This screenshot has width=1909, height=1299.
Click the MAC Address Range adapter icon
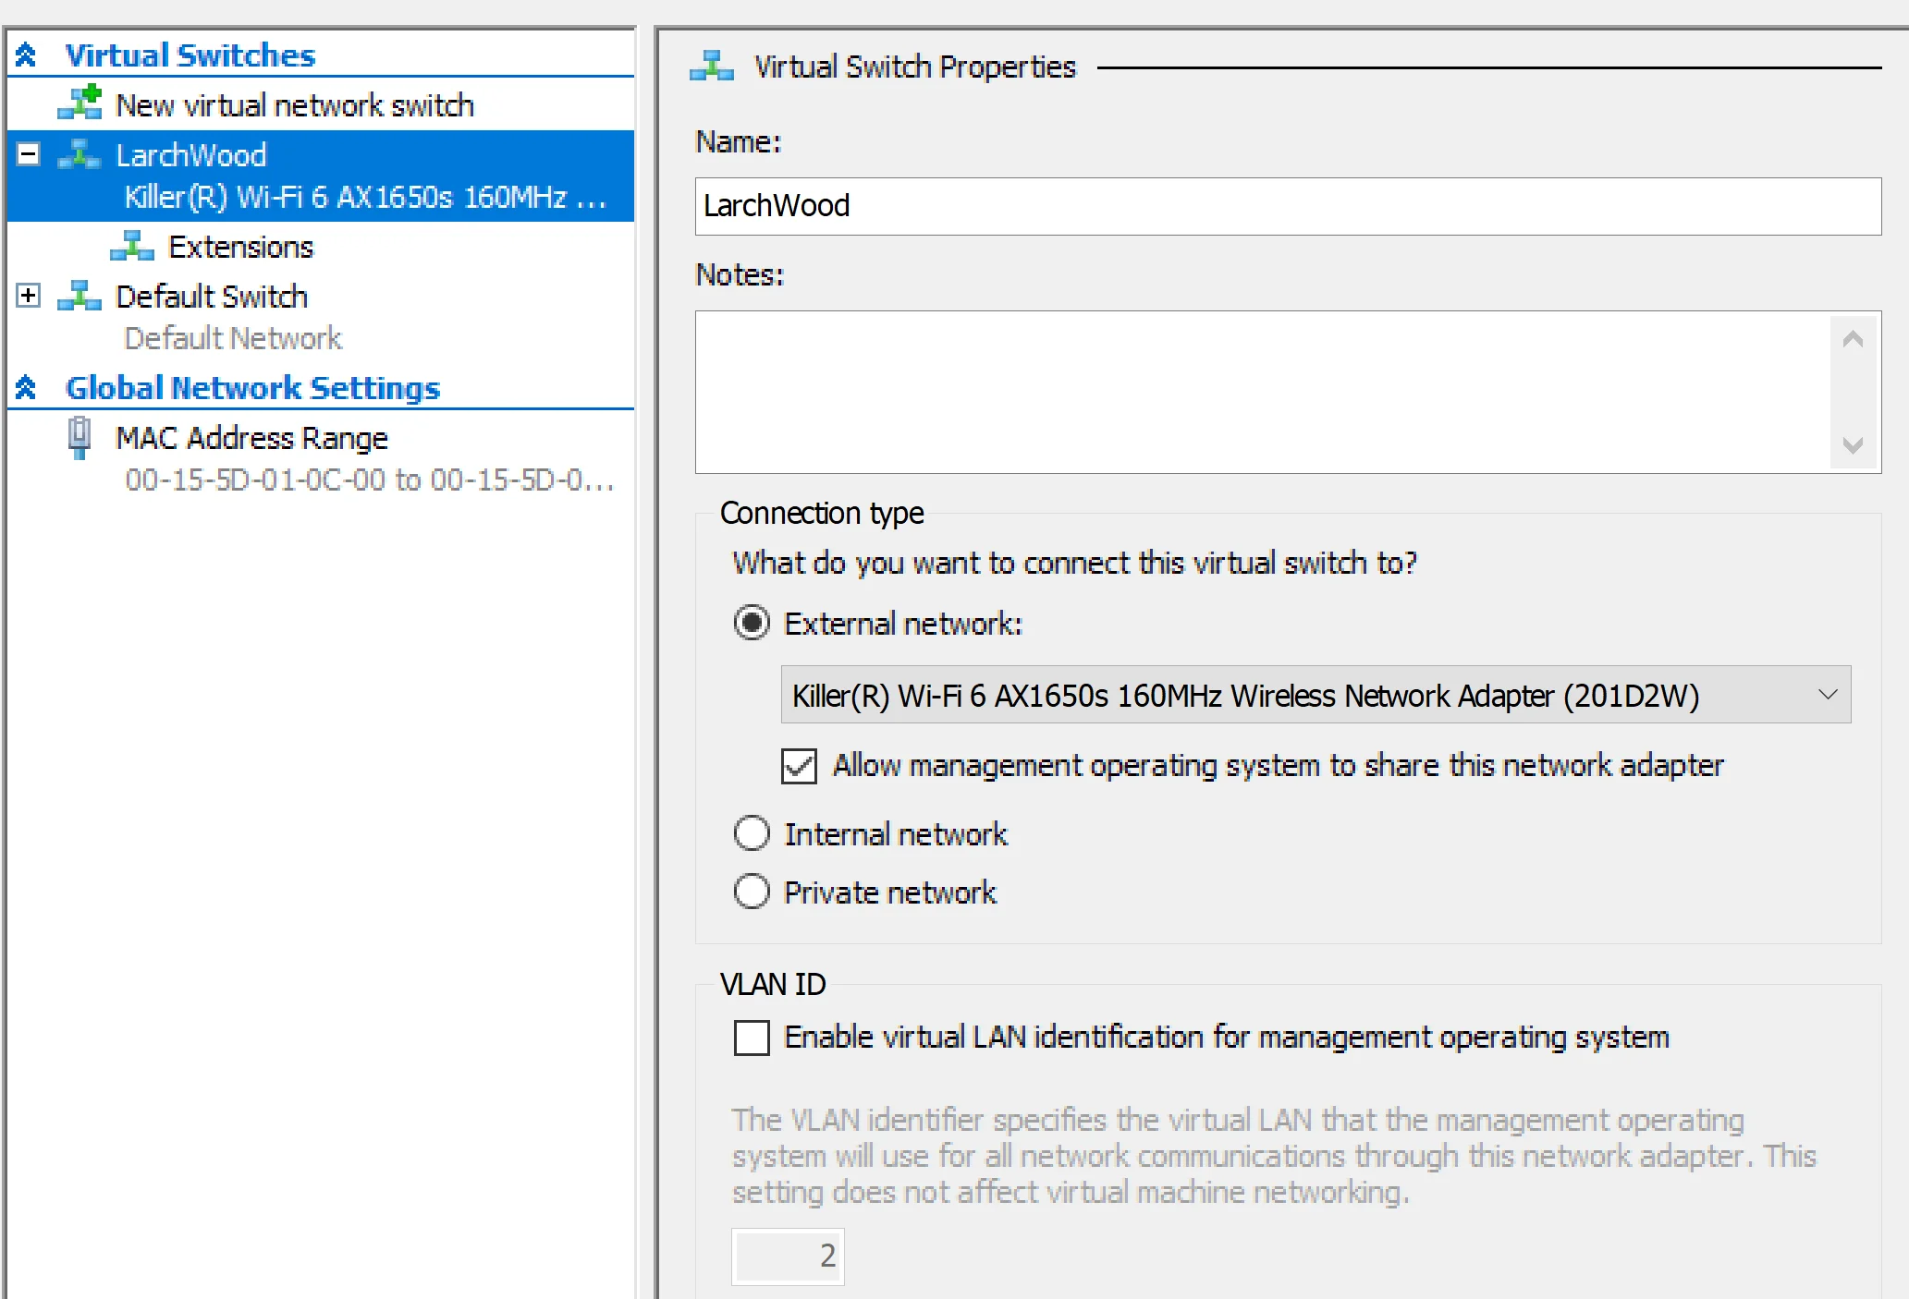[x=80, y=438]
